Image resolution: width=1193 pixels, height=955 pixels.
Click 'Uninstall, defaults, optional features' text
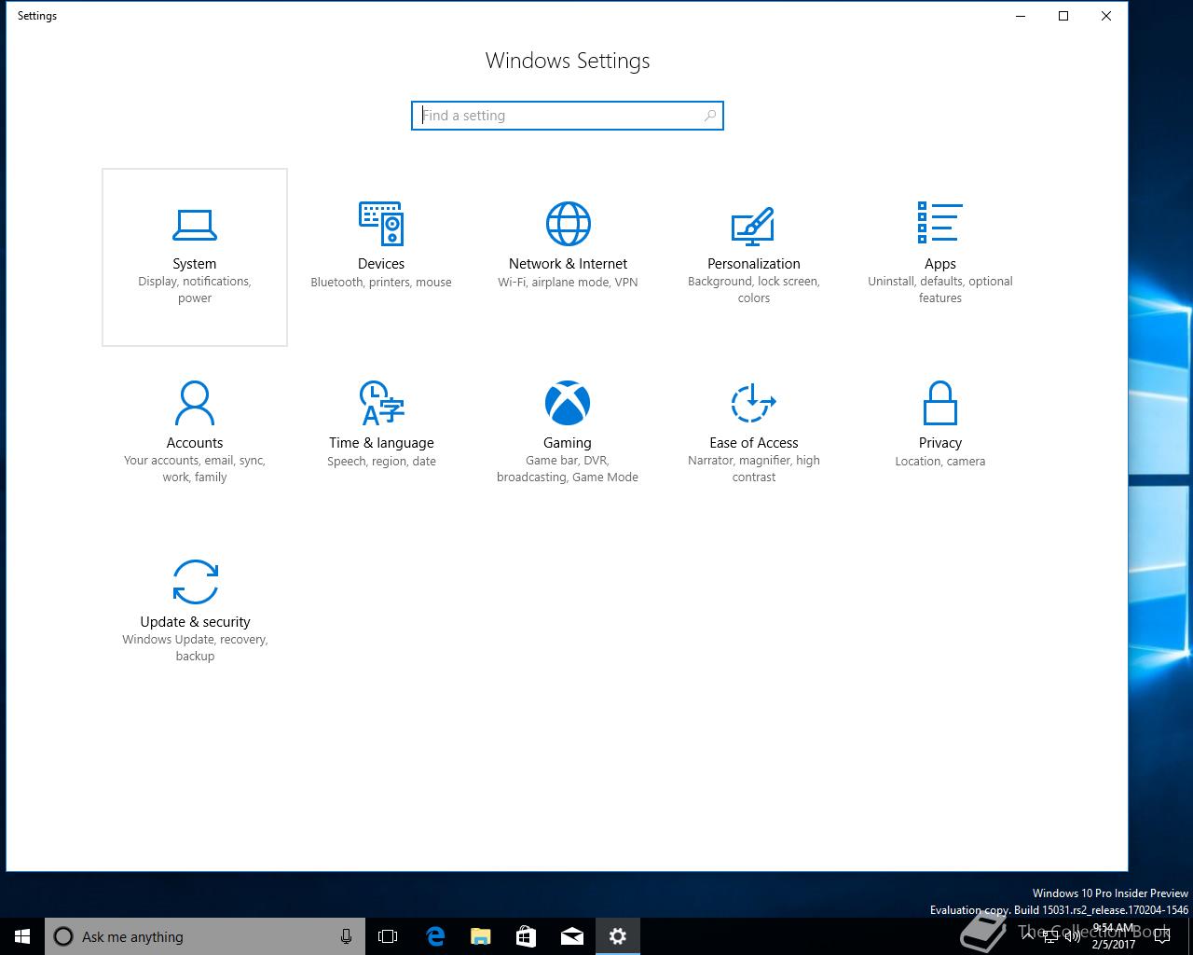point(940,290)
